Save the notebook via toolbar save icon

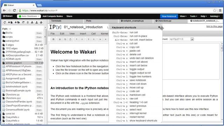pyautogui.click(x=54, y=39)
